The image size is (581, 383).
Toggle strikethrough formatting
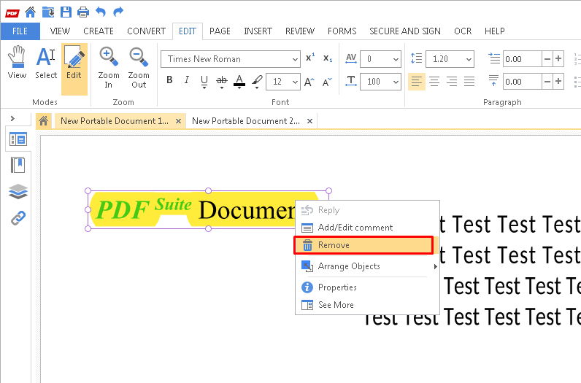pyautogui.click(x=222, y=80)
